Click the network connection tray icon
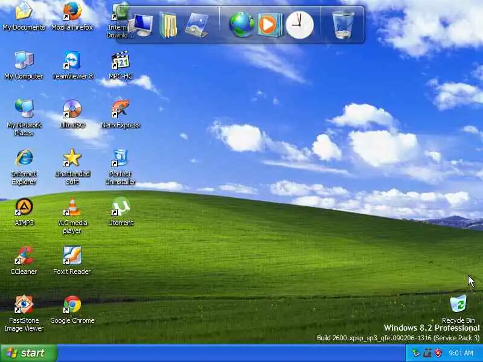 (x=427, y=353)
